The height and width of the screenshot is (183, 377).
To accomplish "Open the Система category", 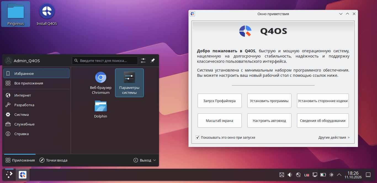I will (x=36, y=114).
